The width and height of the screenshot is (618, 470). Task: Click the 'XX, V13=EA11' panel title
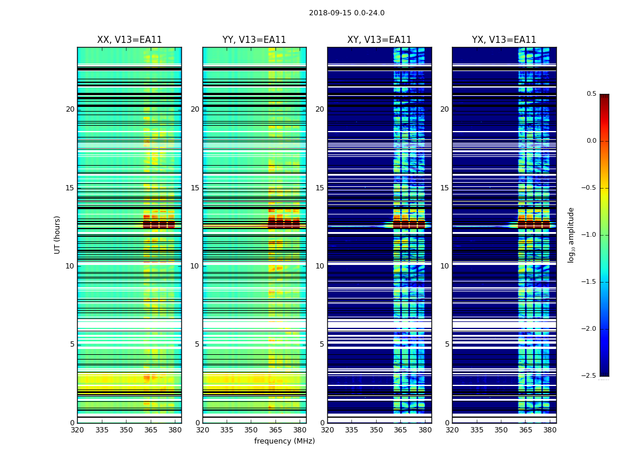point(129,40)
